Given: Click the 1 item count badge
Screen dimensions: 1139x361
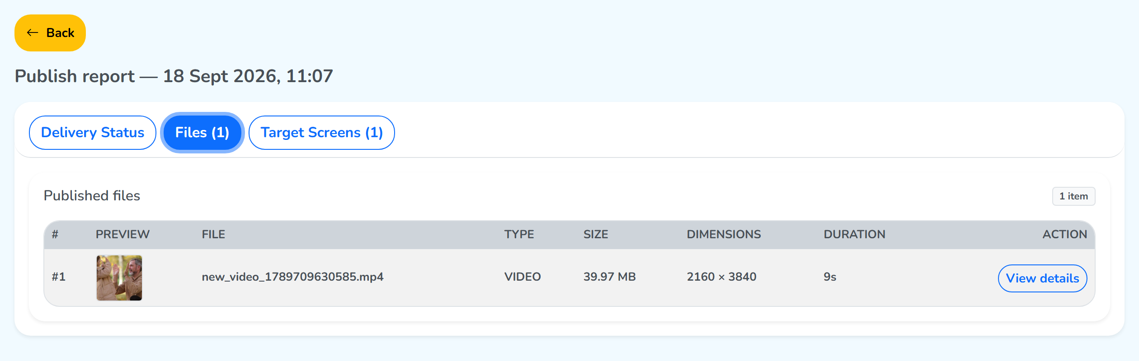Looking at the screenshot, I should click(x=1073, y=196).
